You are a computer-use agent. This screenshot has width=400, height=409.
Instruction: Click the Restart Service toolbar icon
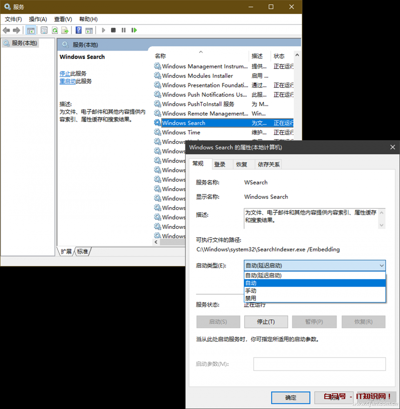(134, 30)
